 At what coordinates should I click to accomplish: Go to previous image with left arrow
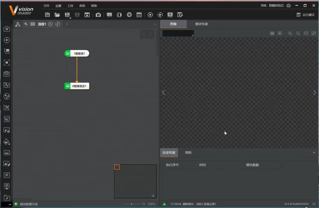click(x=163, y=93)
